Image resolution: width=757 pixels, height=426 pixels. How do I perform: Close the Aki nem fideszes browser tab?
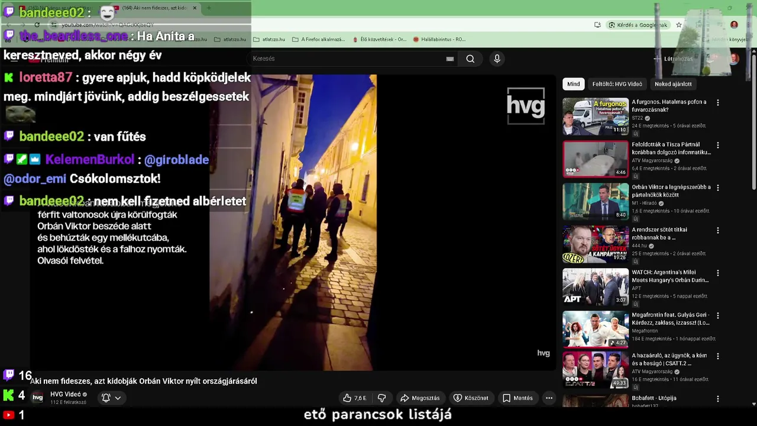[195, 8]
